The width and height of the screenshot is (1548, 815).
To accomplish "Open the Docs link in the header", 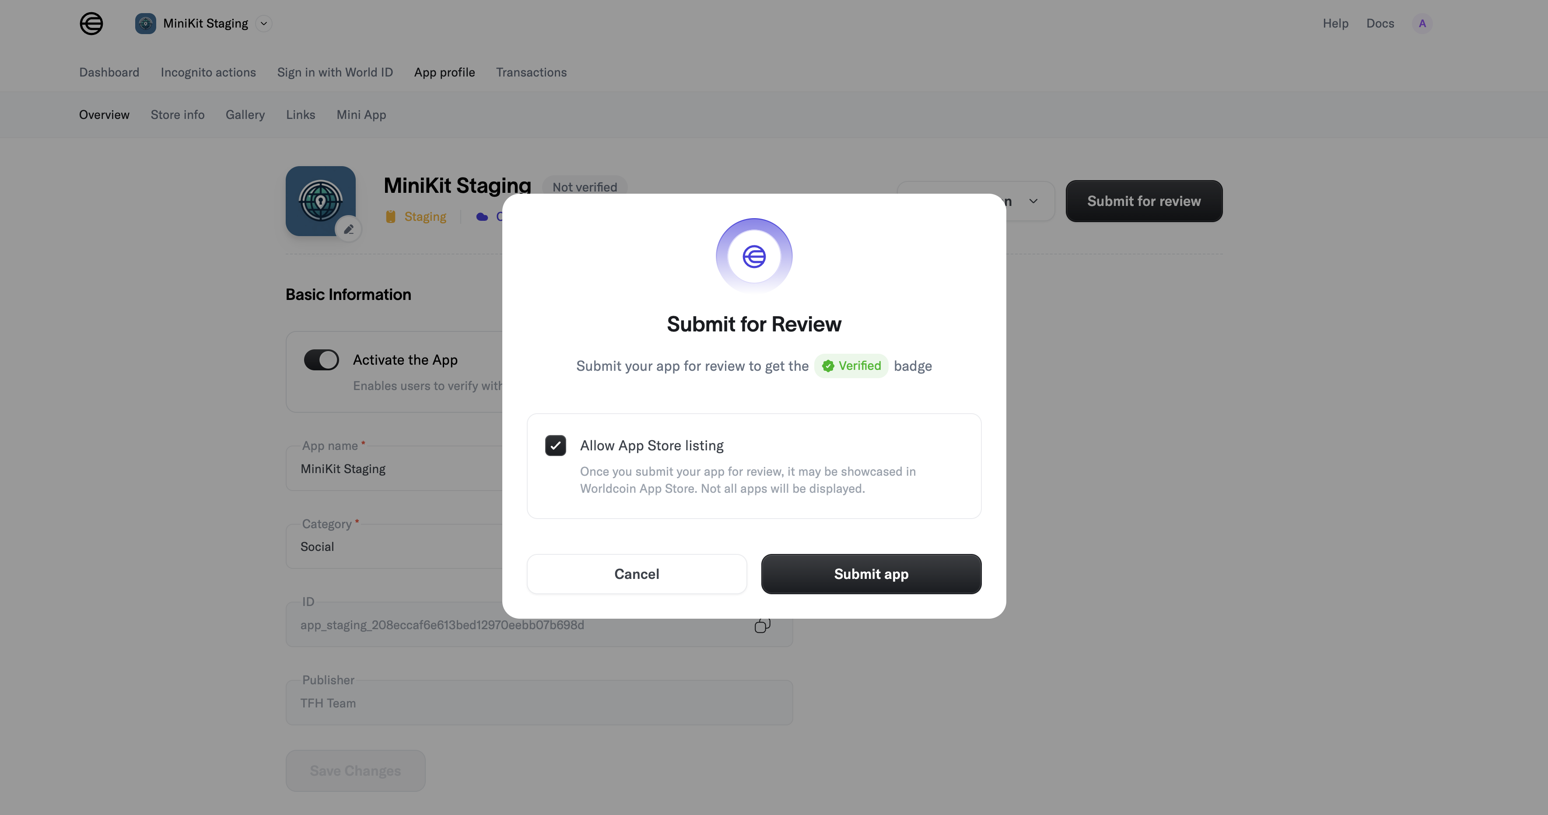I will [x=1380, y=24].
